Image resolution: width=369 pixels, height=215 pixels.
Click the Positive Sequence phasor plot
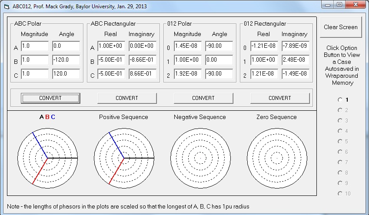(x=124, y=157)
